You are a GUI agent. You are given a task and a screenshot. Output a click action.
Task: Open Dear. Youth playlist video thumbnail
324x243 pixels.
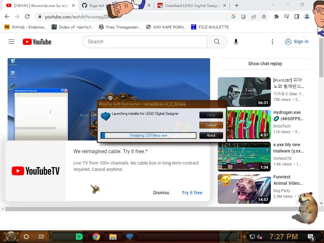pos(244,92)
